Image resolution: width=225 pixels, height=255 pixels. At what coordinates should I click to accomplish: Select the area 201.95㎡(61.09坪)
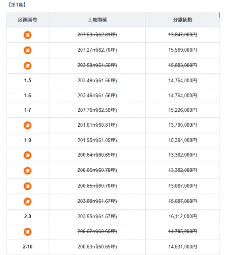(97, 140)
